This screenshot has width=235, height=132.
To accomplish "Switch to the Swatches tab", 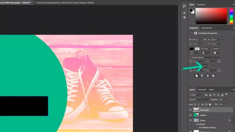I will 201,5.
